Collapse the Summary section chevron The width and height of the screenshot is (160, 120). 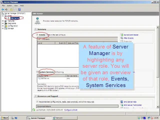[35, 29]
